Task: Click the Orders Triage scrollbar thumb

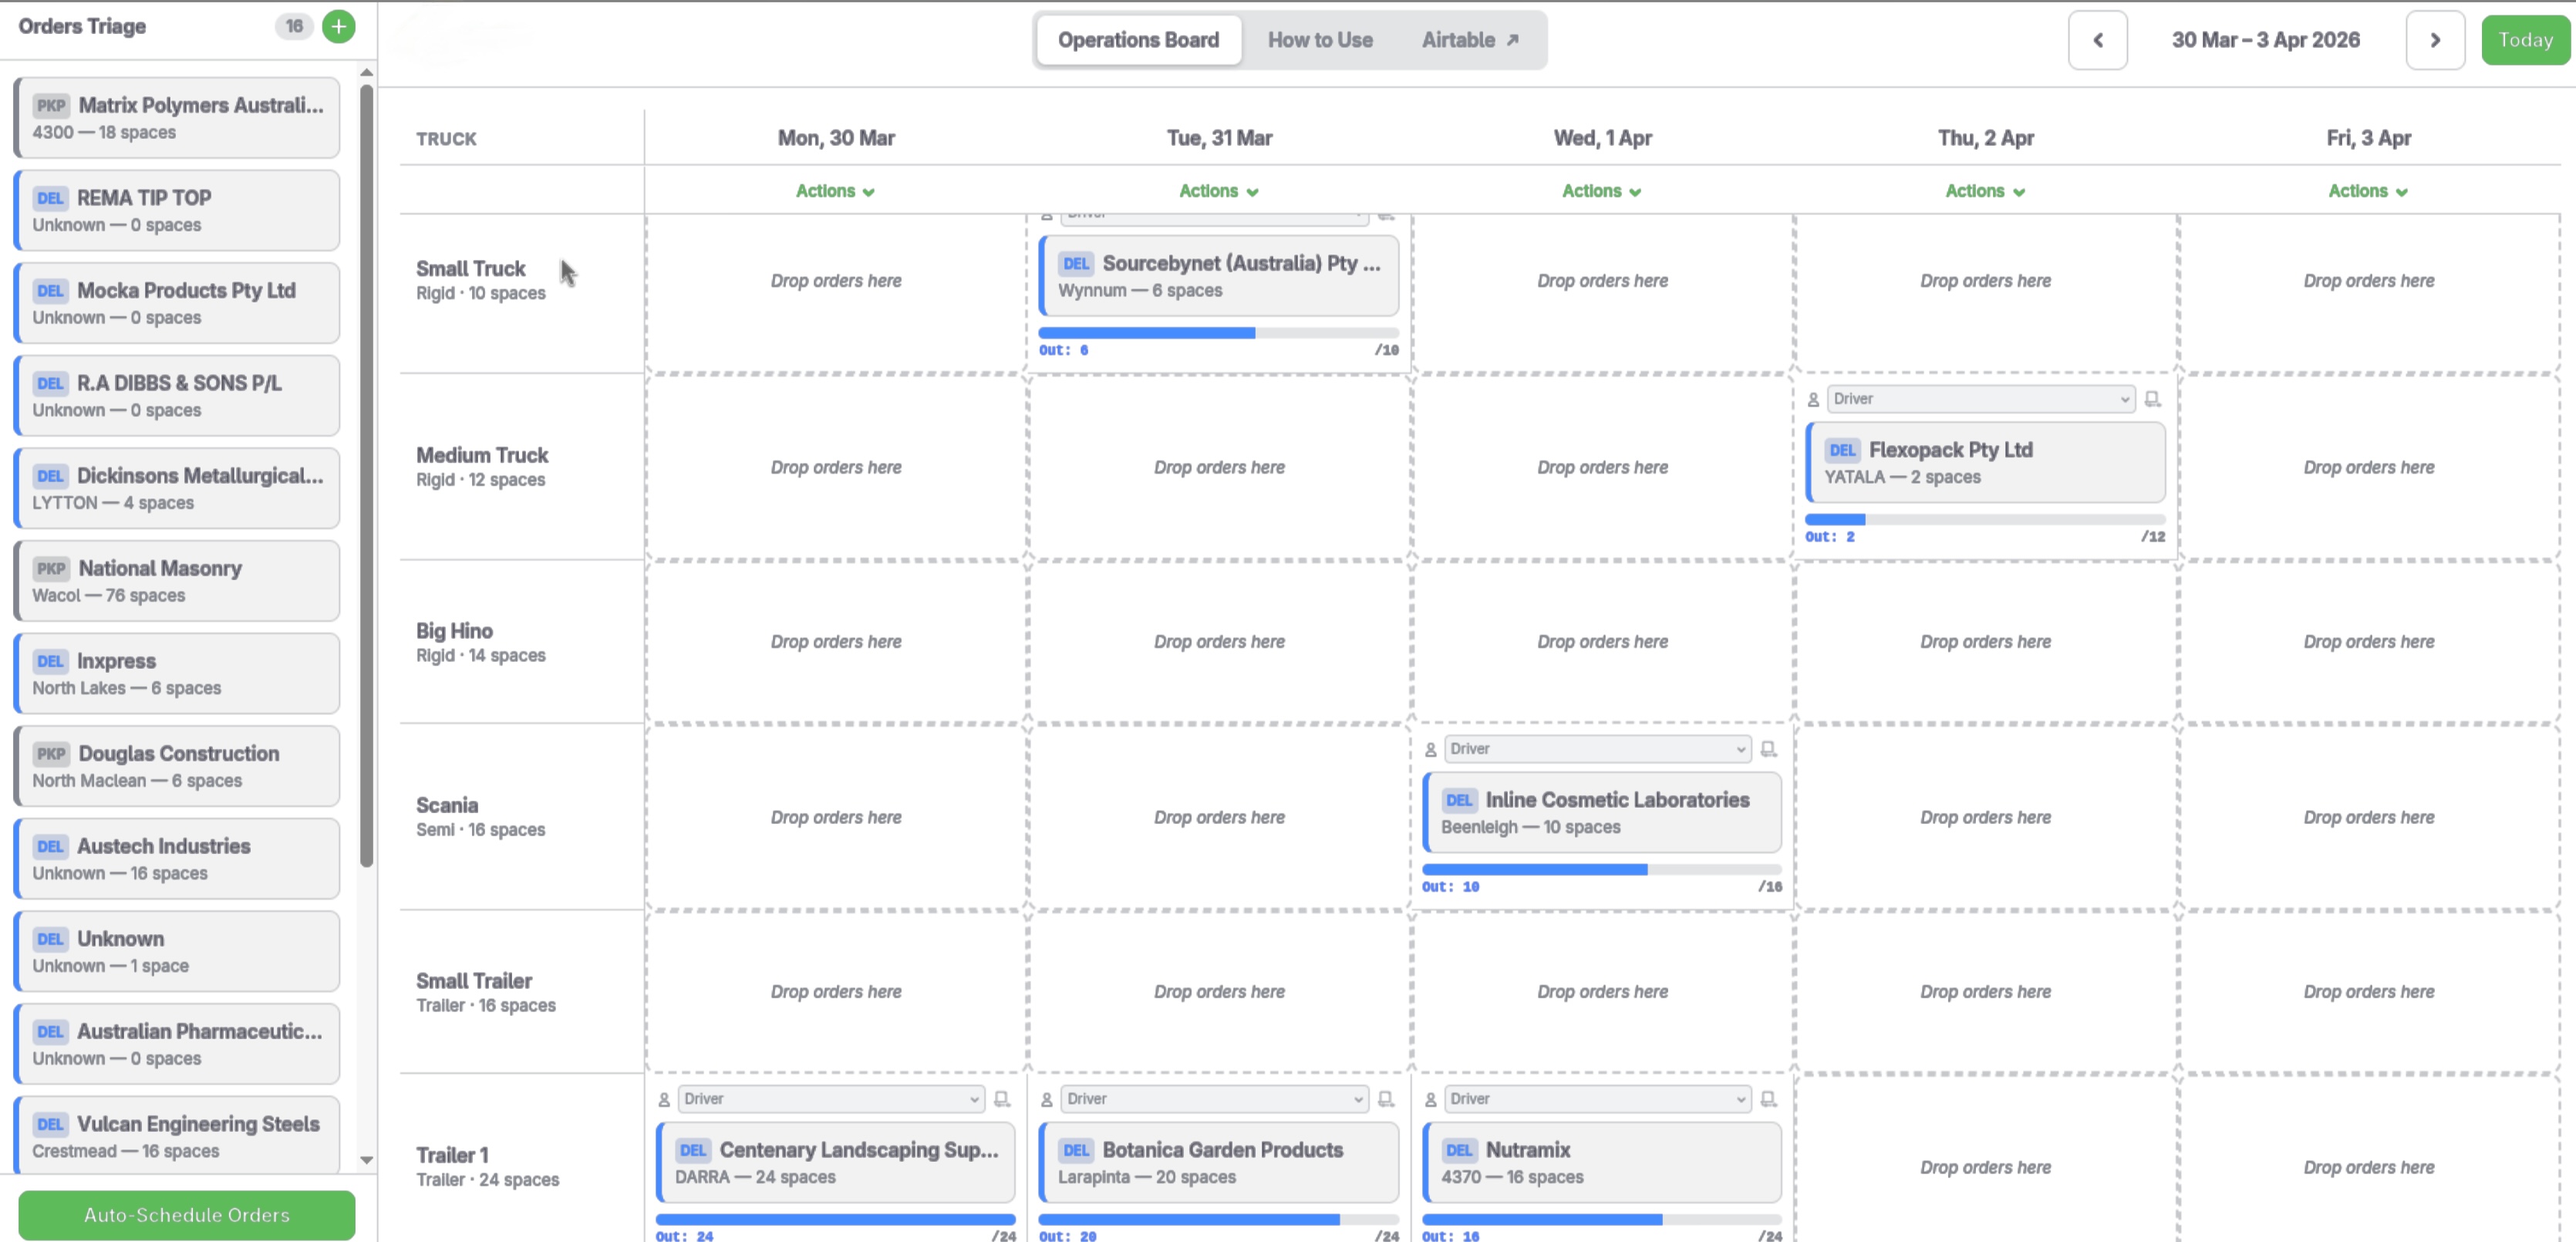Action: 366,475
